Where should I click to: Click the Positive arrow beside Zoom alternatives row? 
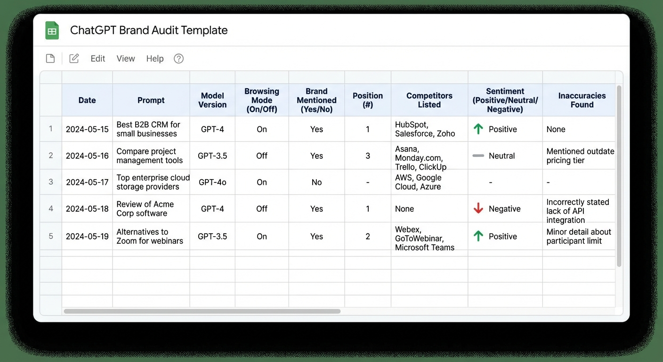(477, 236)
